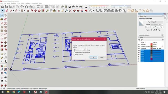Click the Remove Tag minus icon
This screenshot has width=168, height=94.
(141, 40)
